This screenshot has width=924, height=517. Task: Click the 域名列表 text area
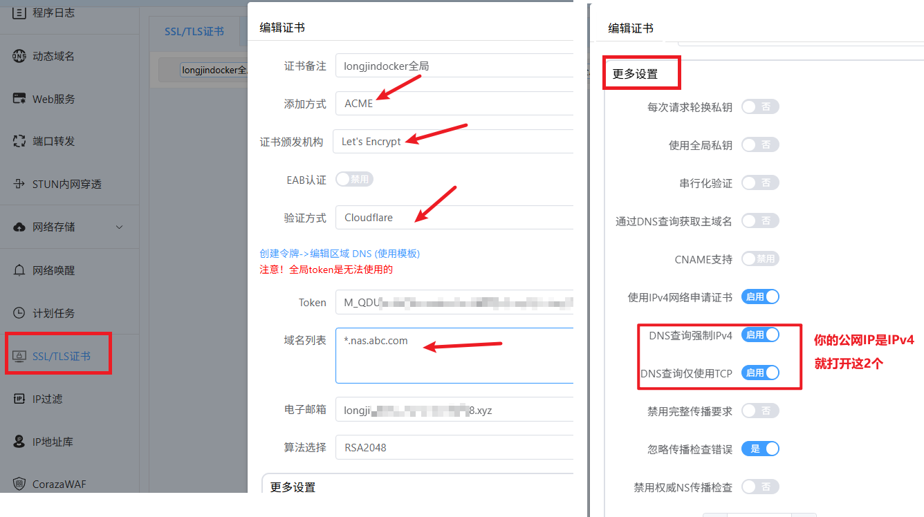[454, 355]
